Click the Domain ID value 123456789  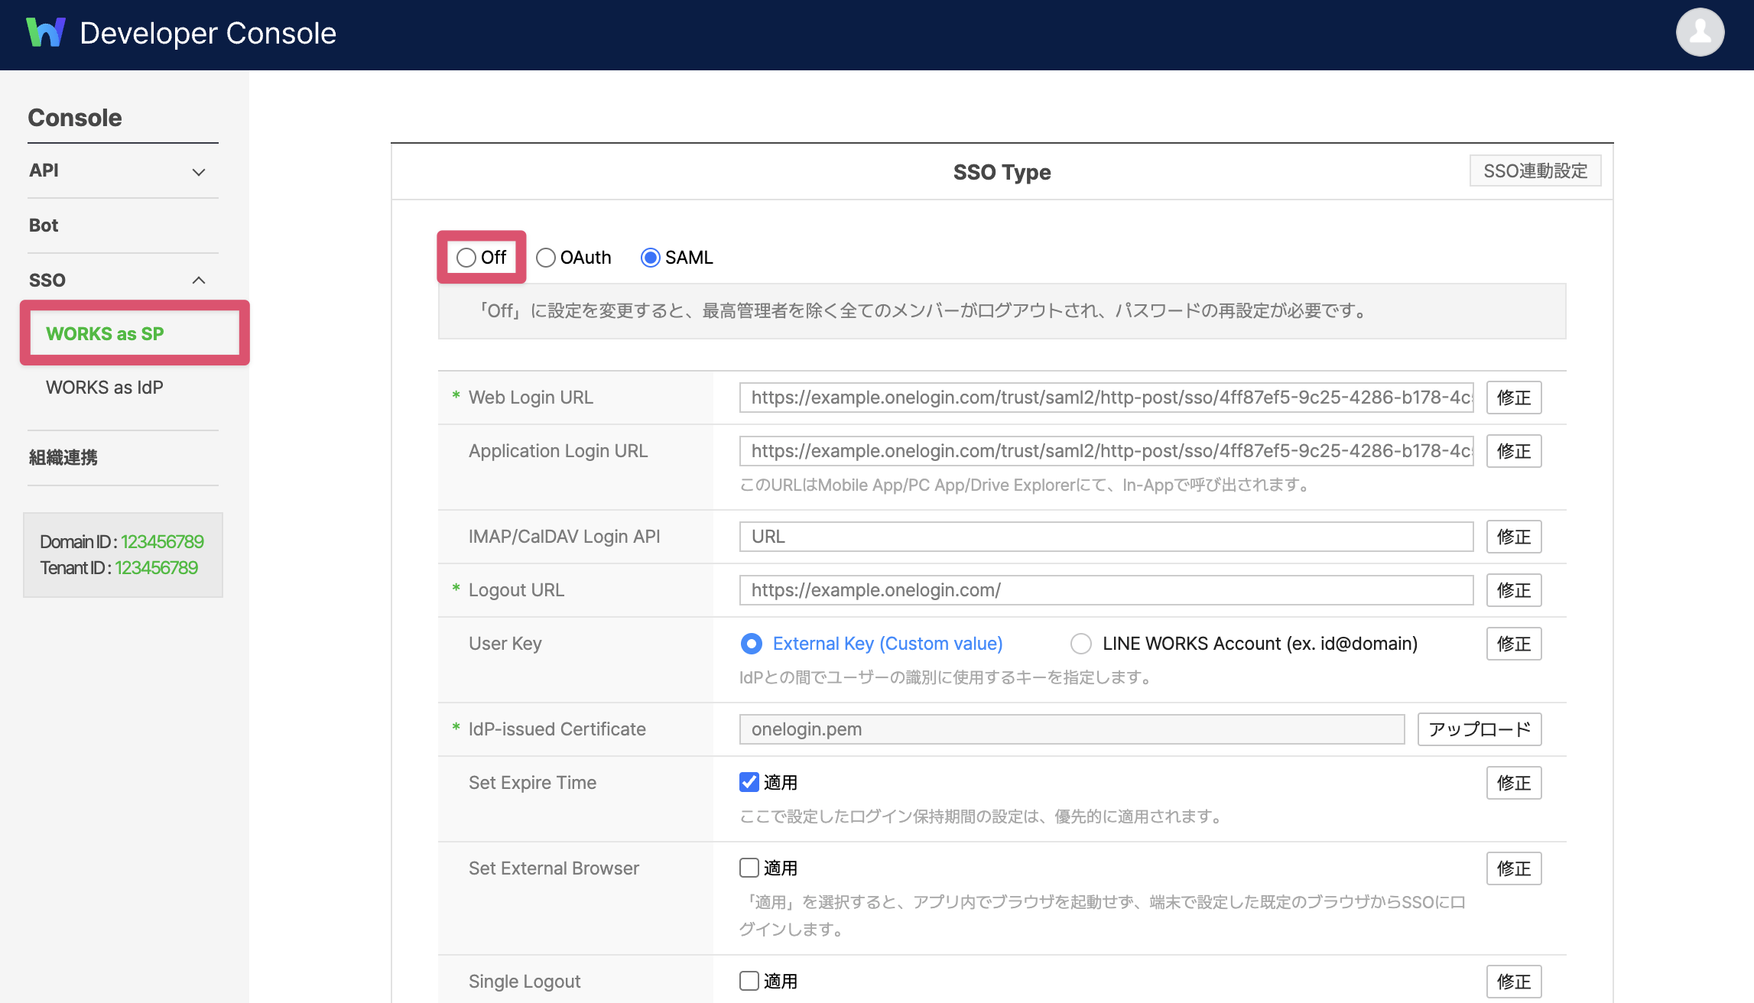click(x=162, y=542)
